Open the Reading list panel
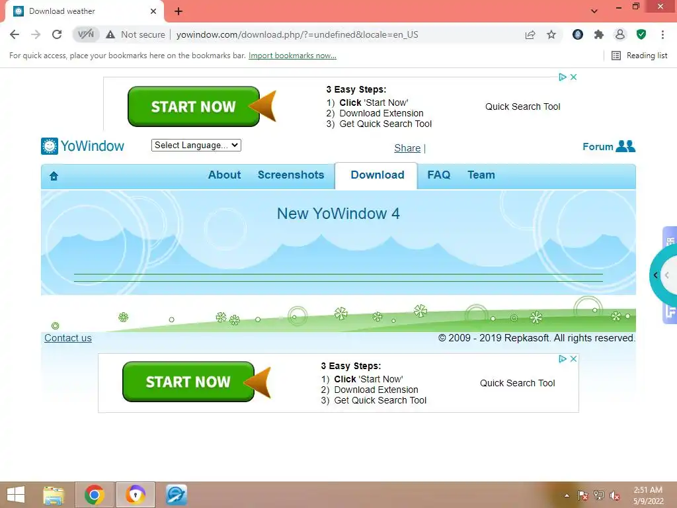Viewport: 677px width, 508px height. pyautogui.click(x=639, y=56)
